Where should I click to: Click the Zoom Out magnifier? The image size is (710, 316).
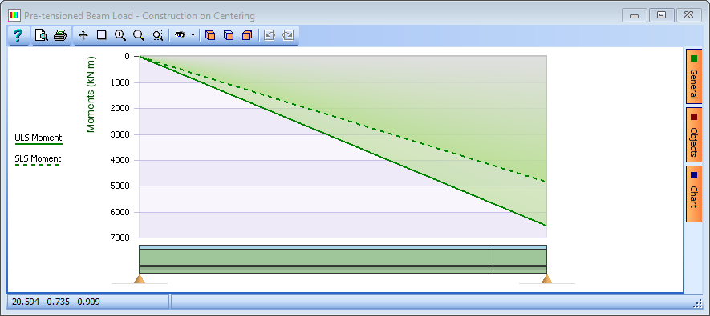139,35
